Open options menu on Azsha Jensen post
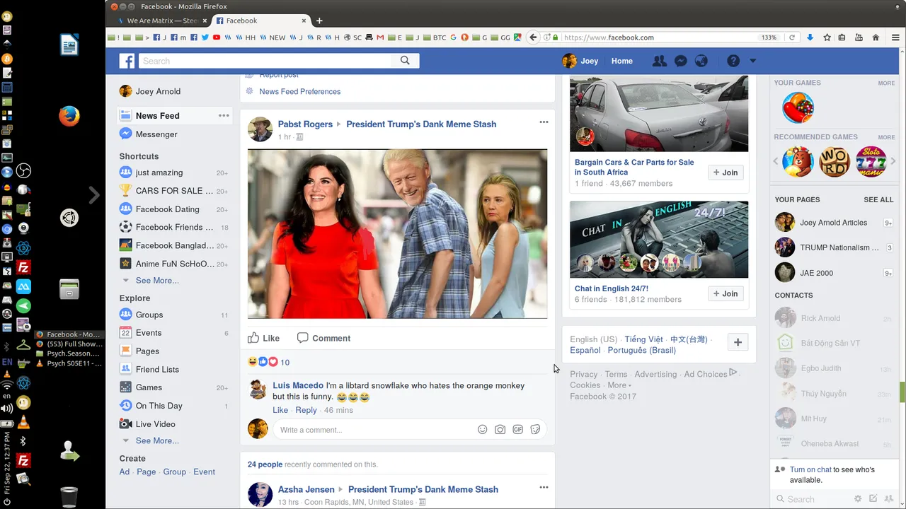Image resolution: width=906 pixels, height=509 pixels. 544,487
